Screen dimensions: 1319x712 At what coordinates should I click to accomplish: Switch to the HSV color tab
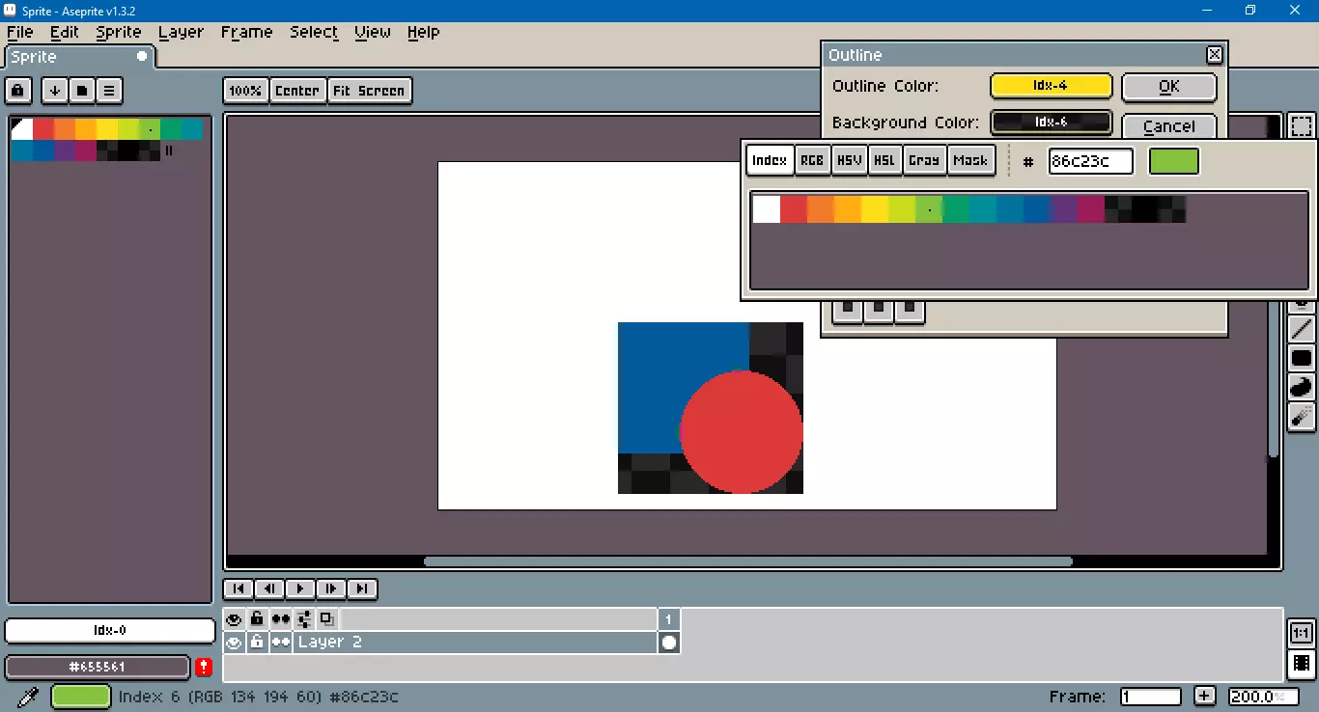[x=849, y=160]
